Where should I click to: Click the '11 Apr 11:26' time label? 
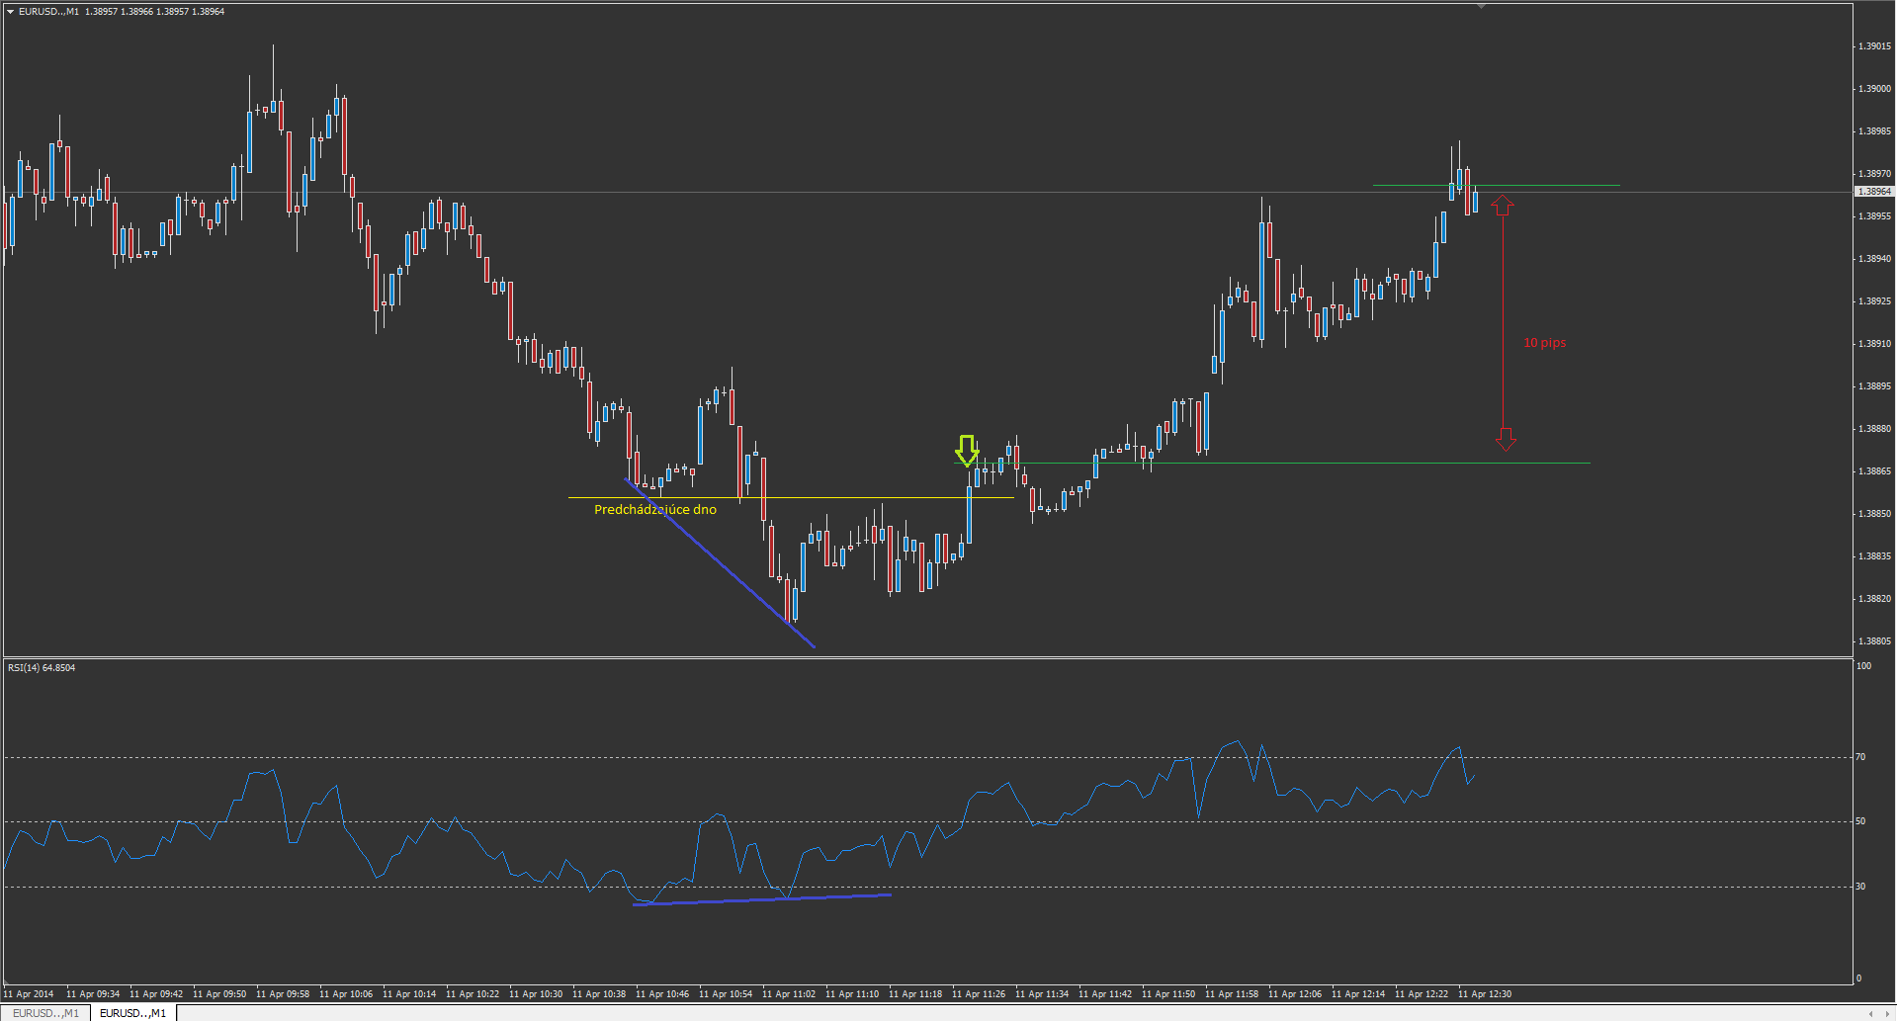[x=979, y=994]
